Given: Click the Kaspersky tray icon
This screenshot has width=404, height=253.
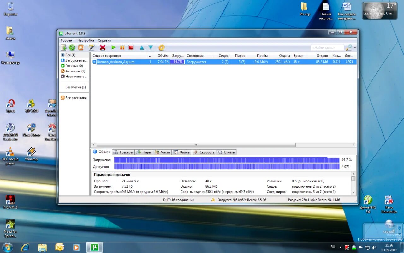Looking at the screenshot, I should (x=347, y=247).
